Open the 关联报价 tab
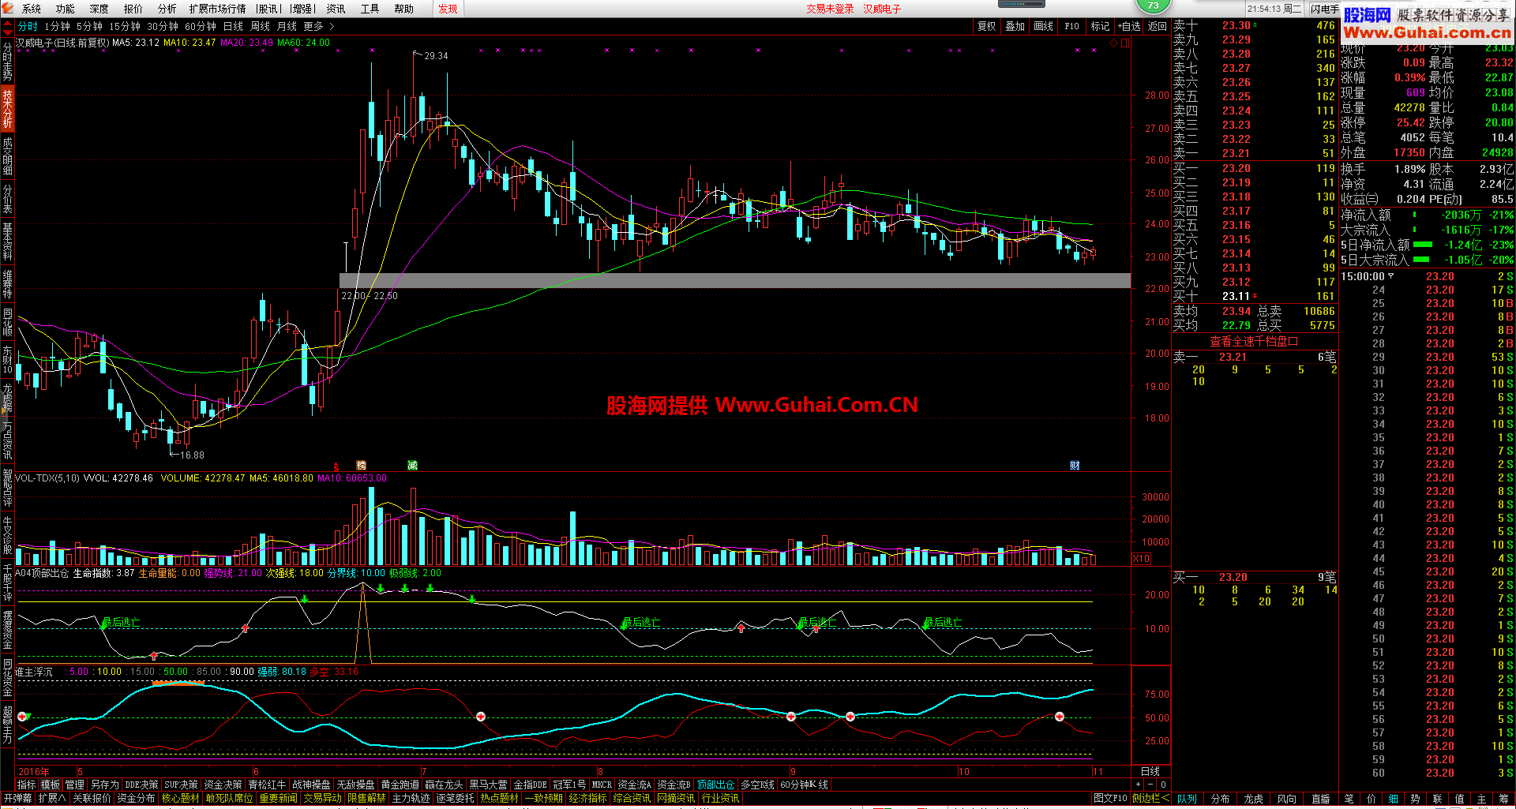The height and width of the screenshot is (809, 1516). tap(92, 799)
